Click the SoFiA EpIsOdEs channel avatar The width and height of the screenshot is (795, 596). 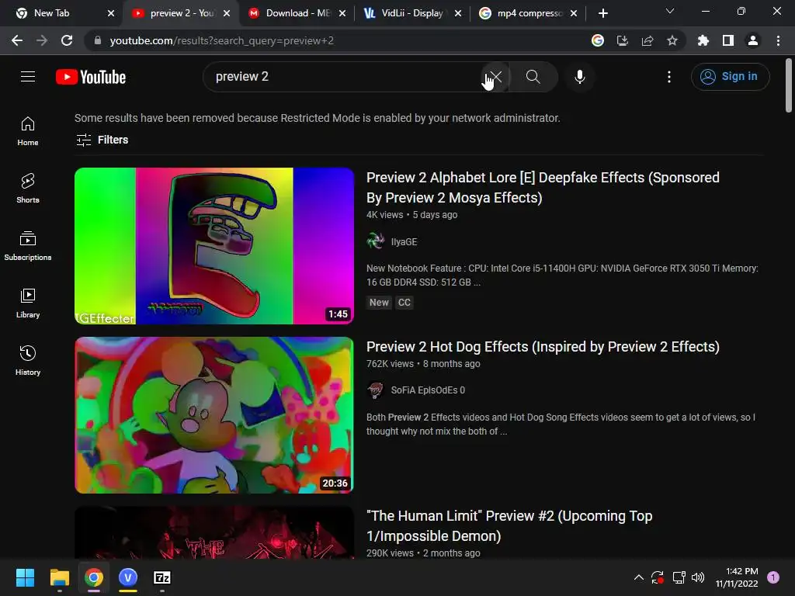pos(376,390)
